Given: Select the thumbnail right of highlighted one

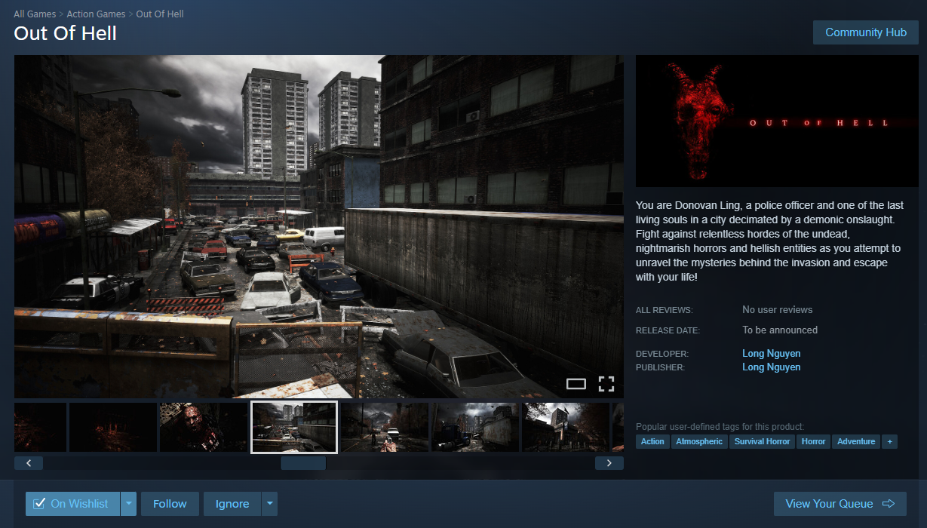Looking at the screenshot, I should (x=385, y=427).
